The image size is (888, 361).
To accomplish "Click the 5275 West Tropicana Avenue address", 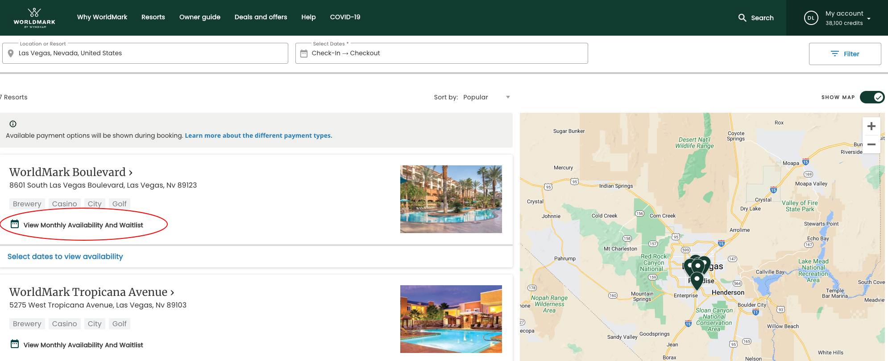I will (98, 305).
